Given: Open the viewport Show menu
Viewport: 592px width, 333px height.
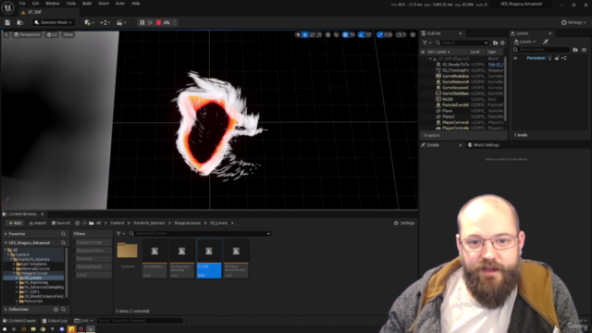Looking at the screenshot, I should click(68, 35).
